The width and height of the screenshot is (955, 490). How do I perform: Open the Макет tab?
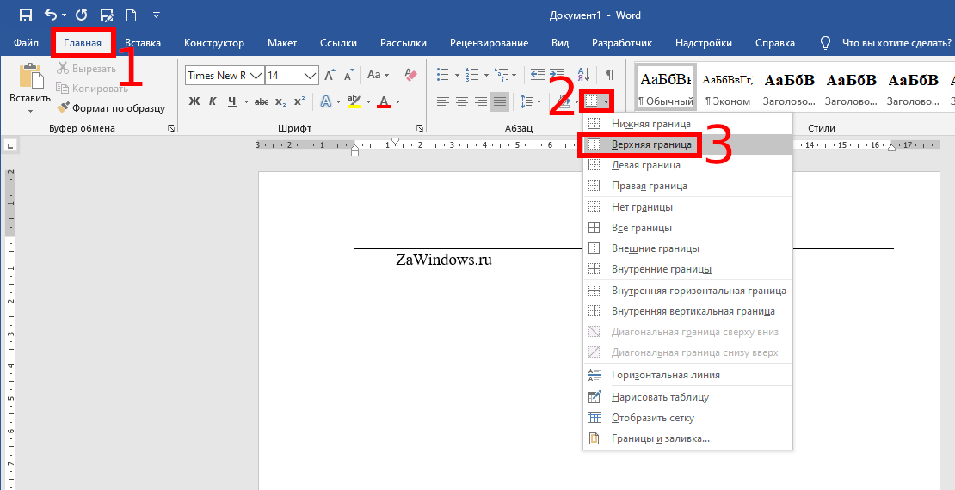pos(282,43)
